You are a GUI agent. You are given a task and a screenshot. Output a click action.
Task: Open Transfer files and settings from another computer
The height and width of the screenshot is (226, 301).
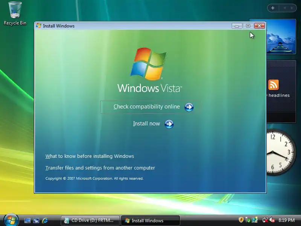click(x=100, y=168)
